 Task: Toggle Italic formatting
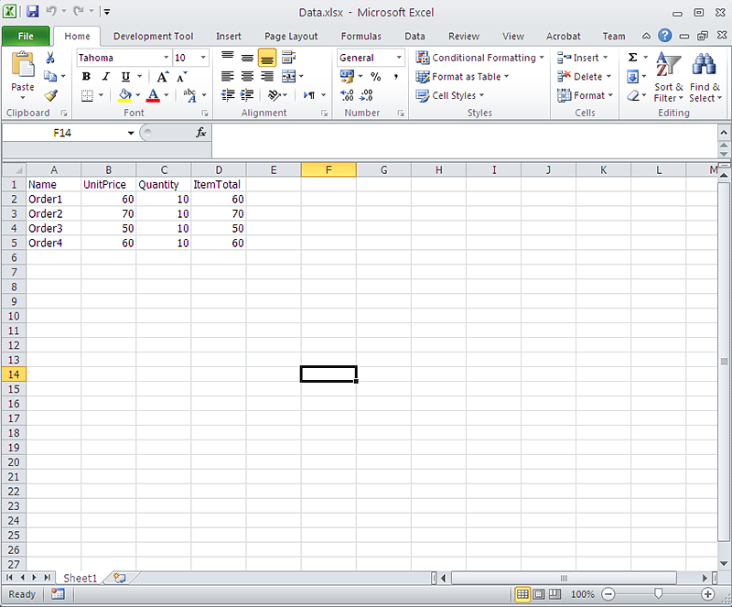tap(106, 77)
